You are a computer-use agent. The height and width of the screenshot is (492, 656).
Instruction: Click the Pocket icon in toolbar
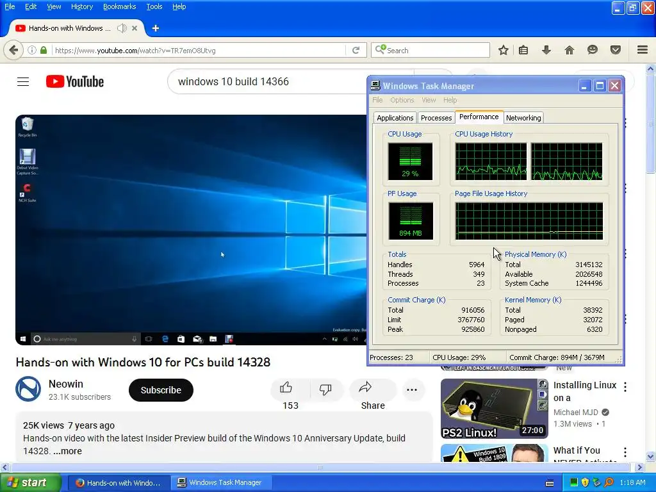616,50
